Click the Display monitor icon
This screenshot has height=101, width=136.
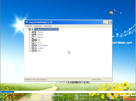[36, 32]
